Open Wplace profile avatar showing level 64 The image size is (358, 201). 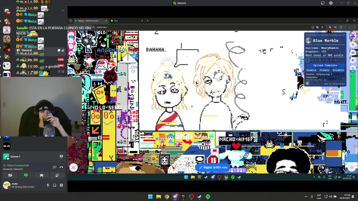click(352, 36)
